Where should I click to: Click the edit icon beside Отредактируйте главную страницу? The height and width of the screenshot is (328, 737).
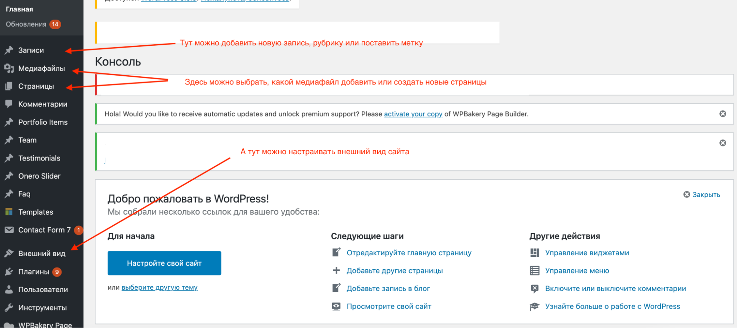click(x=336, y=252)
